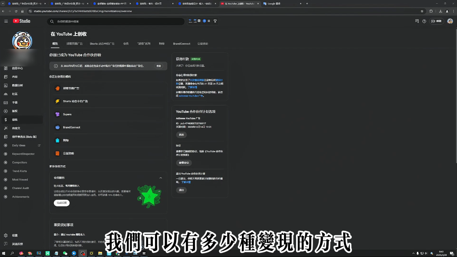Expand the browser extensions puzzle menu
This screenshot has height=257, width=457.
[430, 11]
